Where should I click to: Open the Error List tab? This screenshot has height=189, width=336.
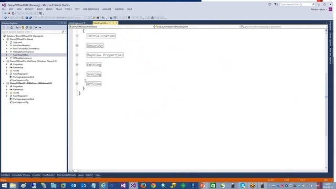point(36,175)
